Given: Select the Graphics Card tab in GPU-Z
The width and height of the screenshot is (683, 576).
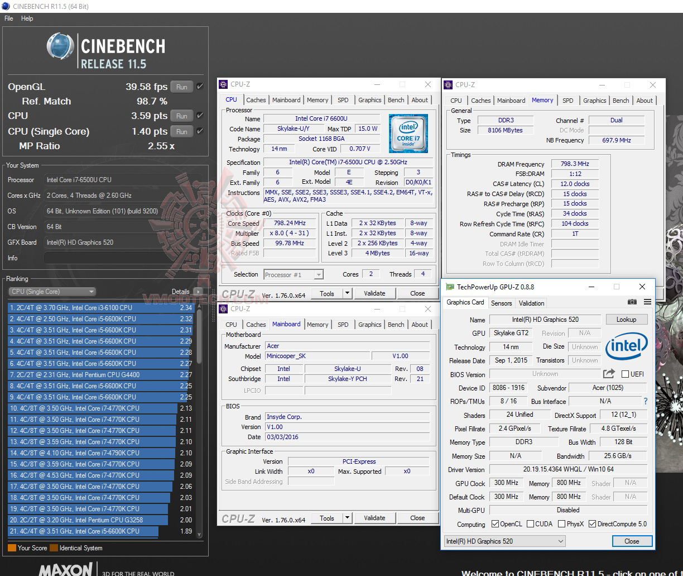Looking at the screenshot, I should coord(465,302).
